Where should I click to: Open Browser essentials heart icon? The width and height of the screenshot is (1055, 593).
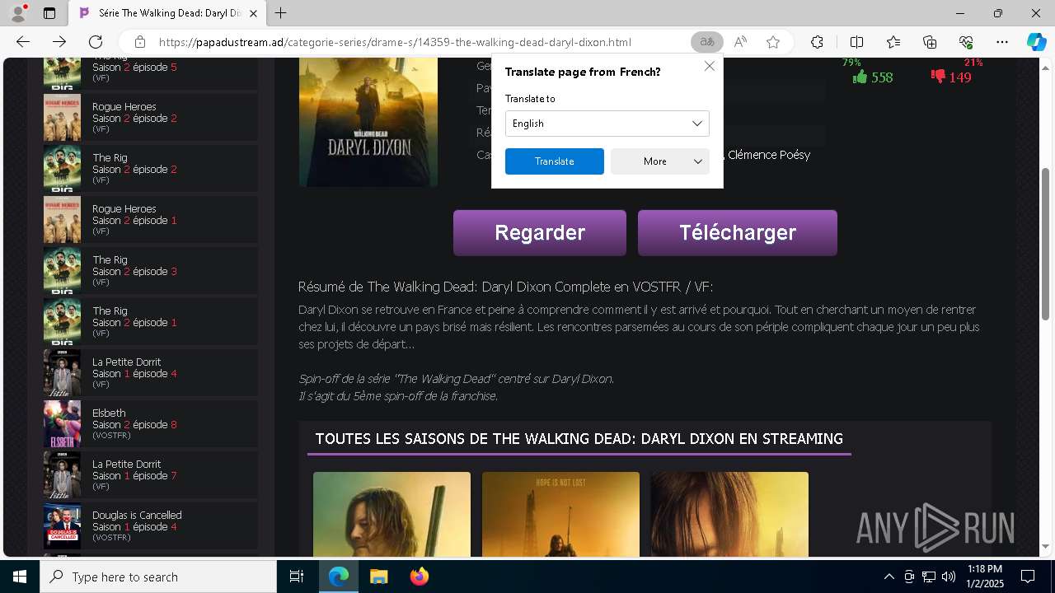[966, 42]
